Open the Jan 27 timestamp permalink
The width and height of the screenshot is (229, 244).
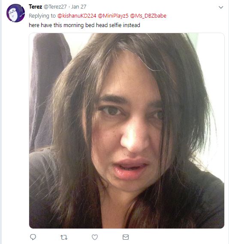tap(78, 7)
